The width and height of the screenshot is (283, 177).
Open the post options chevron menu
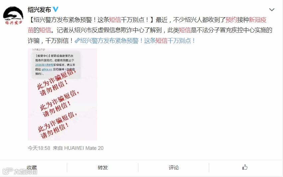coord(272,10)
